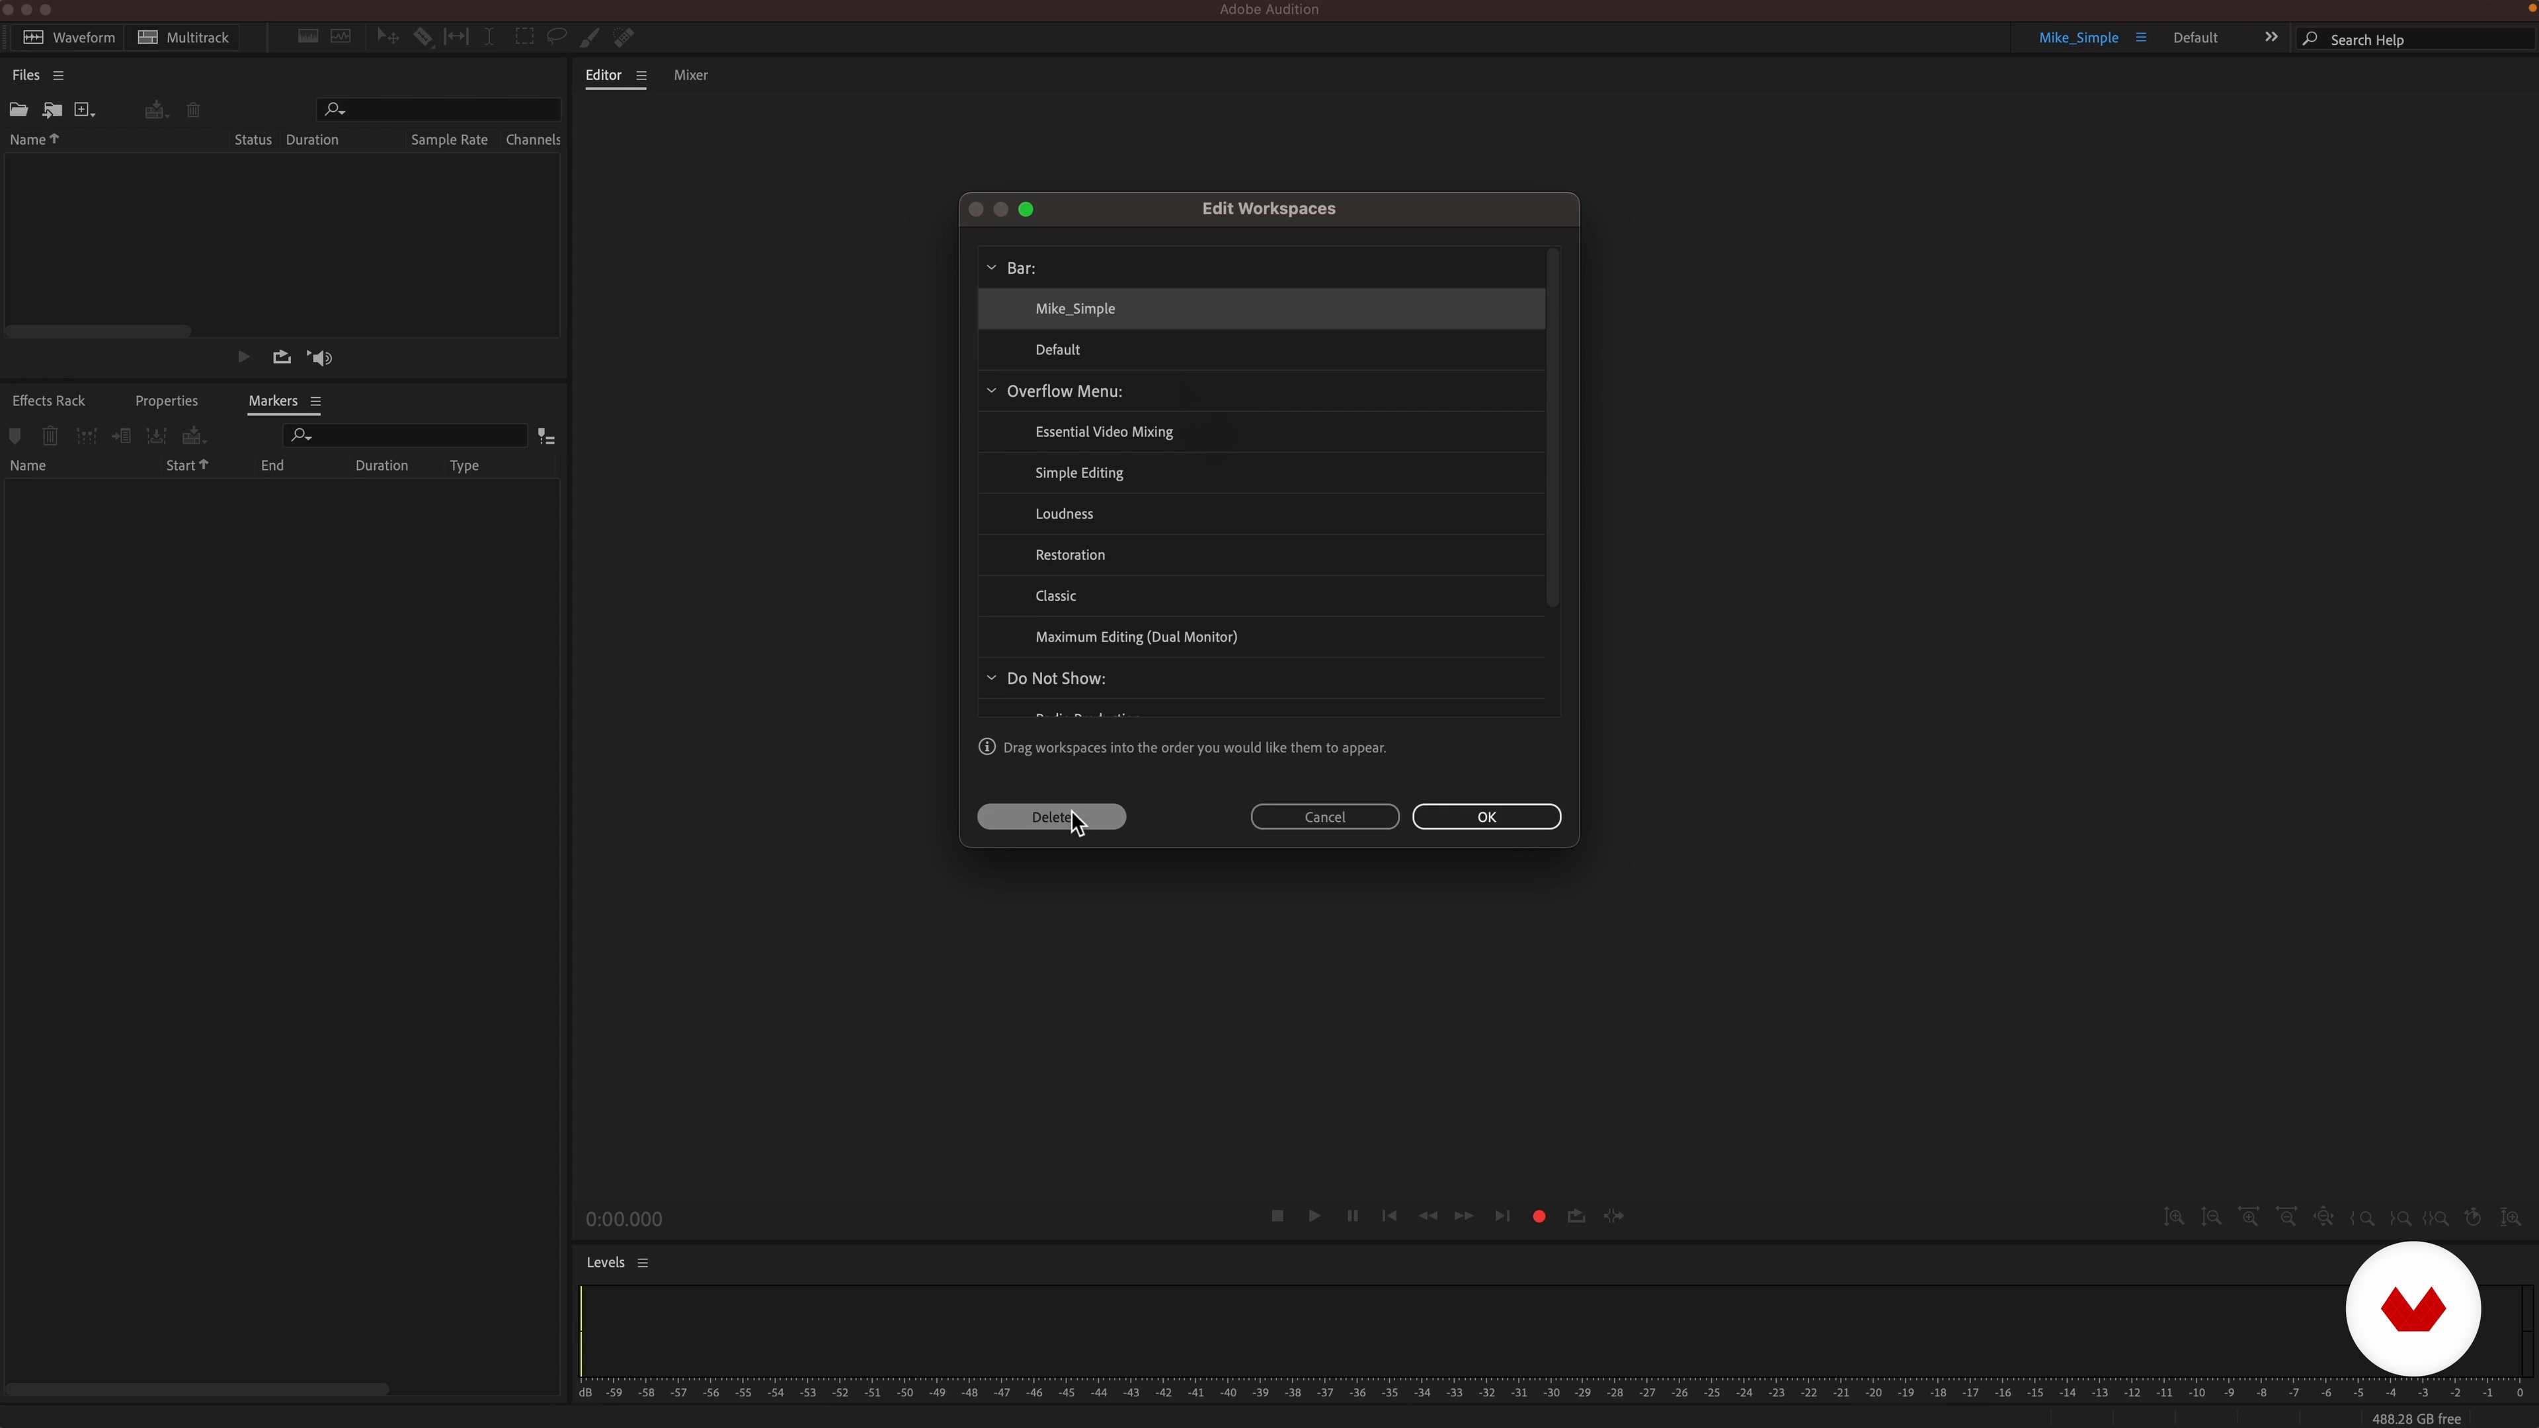Click the red Record button
Viewport: 2539px width, 1428px height.
(x=1539, y=1216)
